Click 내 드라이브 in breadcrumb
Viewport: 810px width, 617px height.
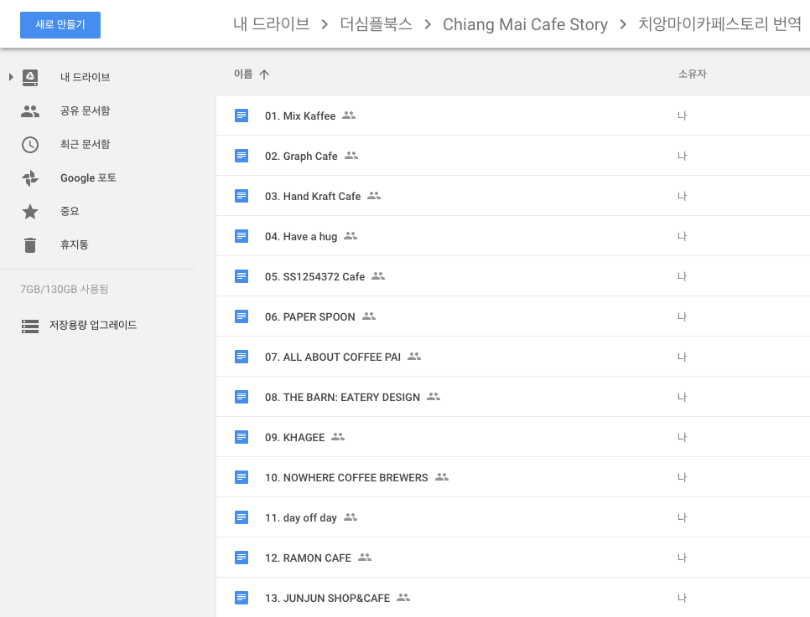pos(271,24)
